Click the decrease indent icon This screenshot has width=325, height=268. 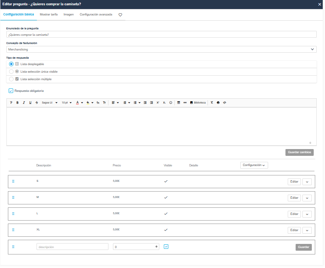click(145, 103)
